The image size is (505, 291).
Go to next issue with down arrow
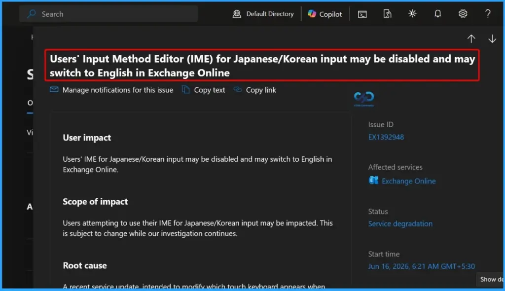492,38
